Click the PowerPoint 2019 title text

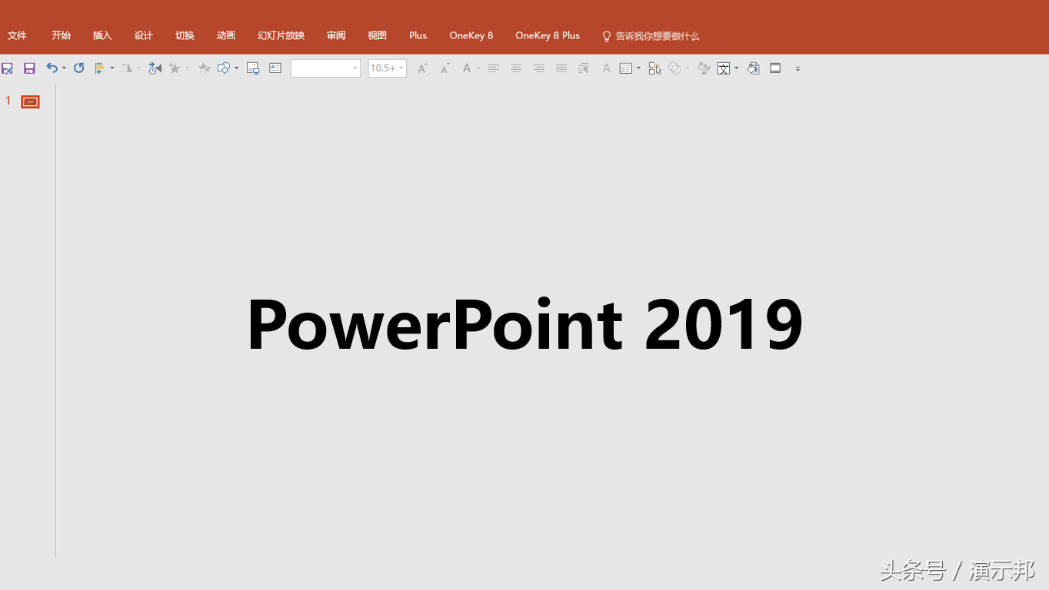[524, 325]
